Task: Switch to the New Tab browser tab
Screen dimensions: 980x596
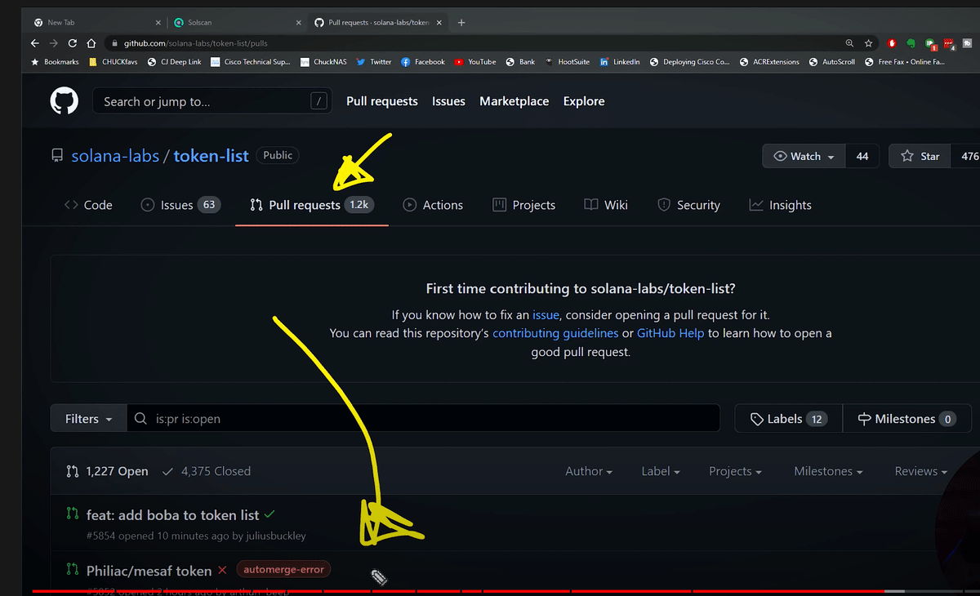Action: (96, 22)
